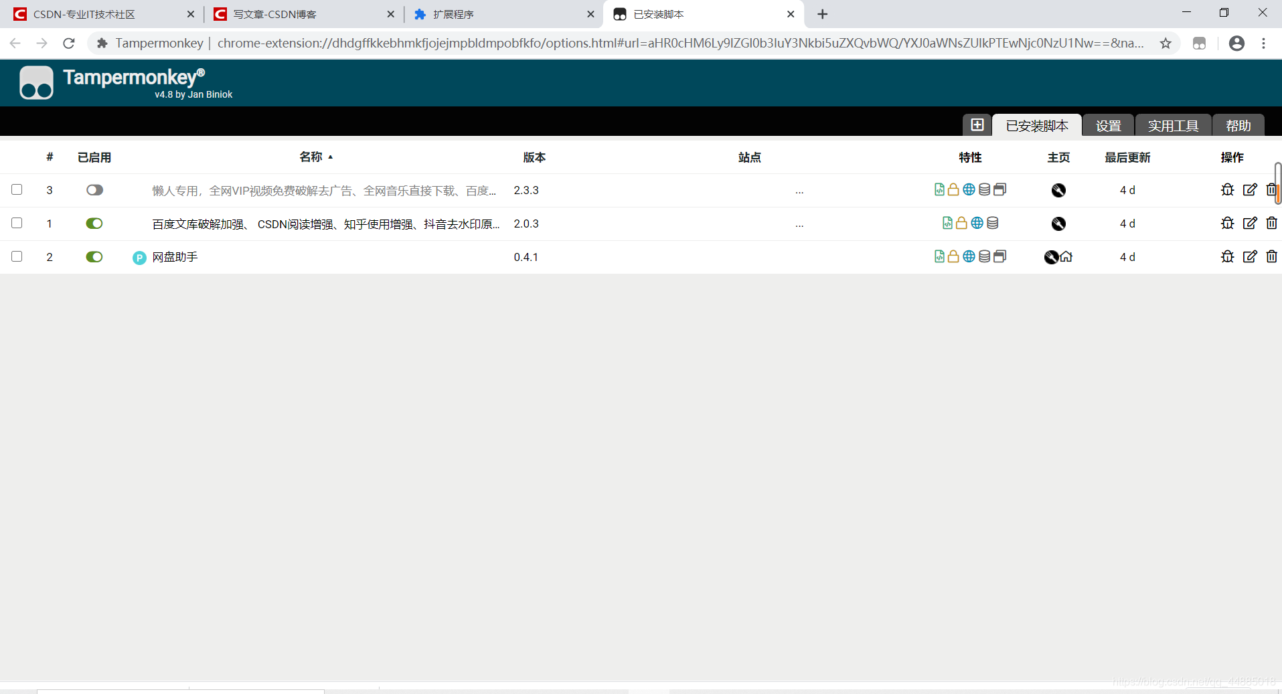The width and height of the screenshot is (1282, 694).
Task: Sort scripts by 最后更新 column header
Action: point(1127,157)
